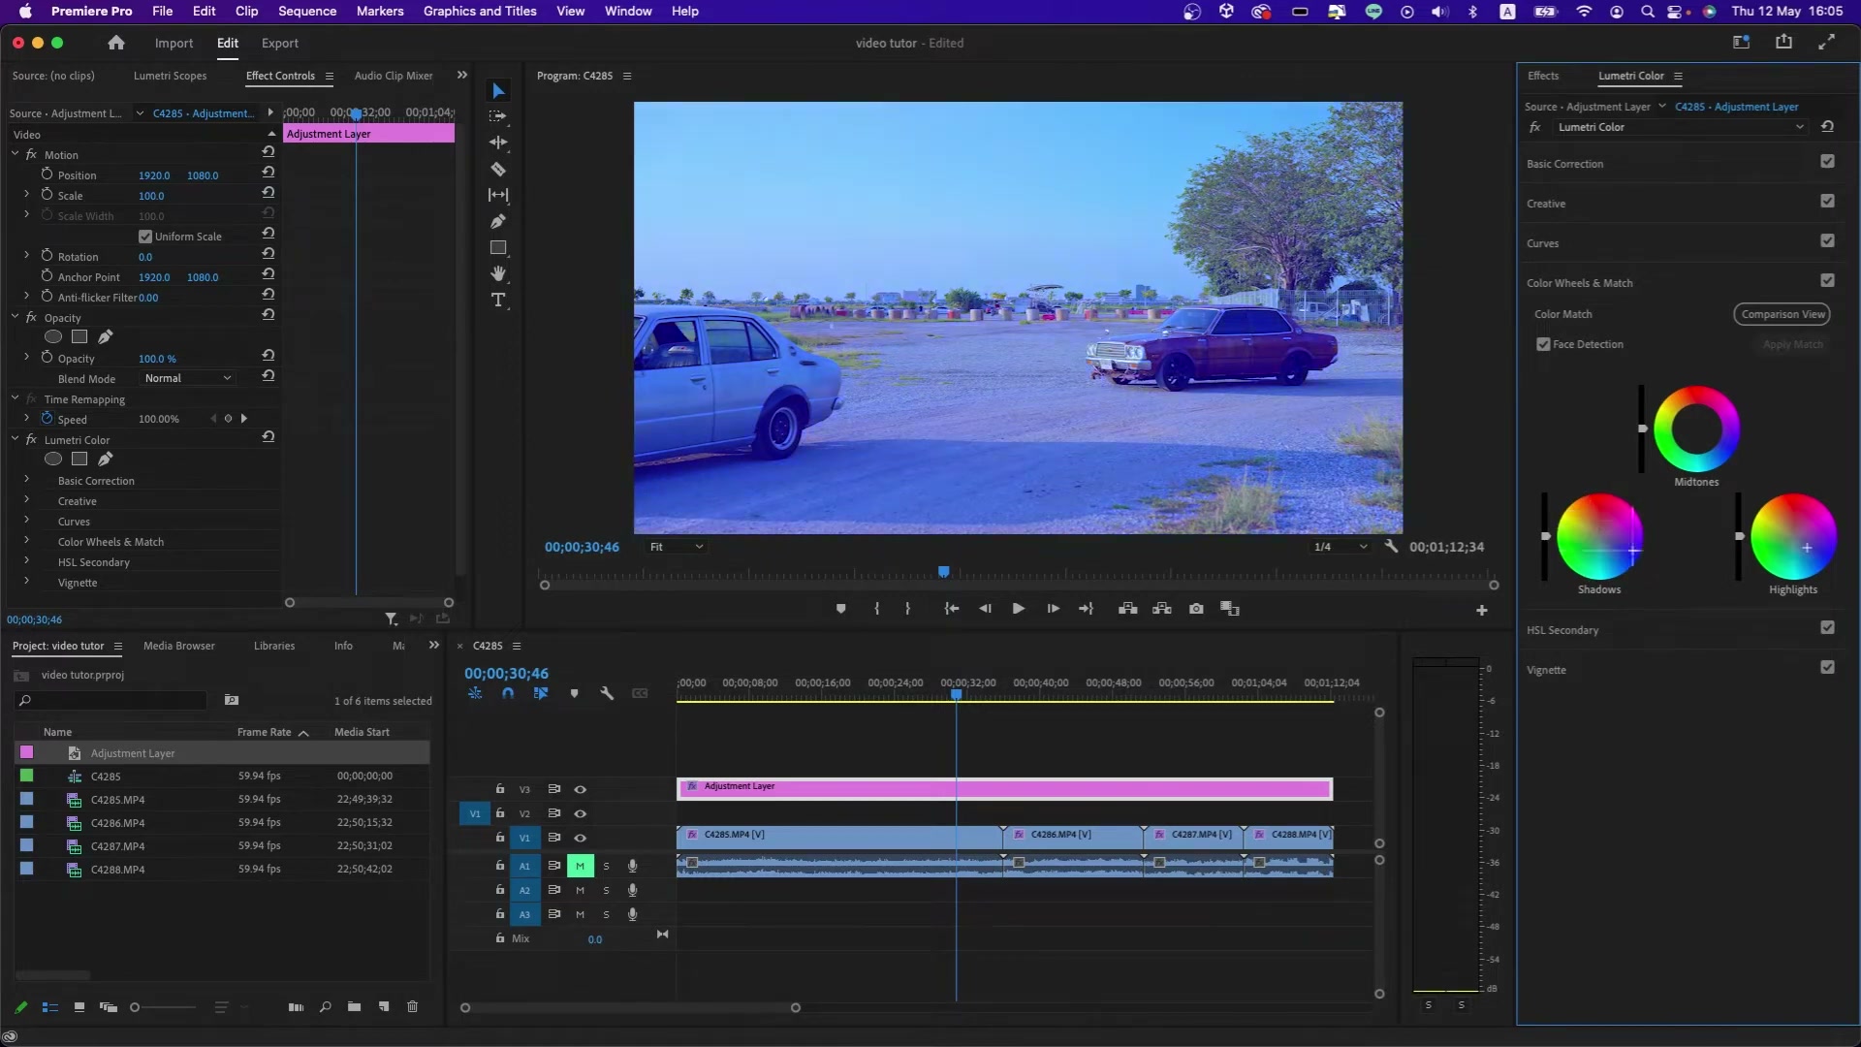Select the Ripple Edit tool
This screenshot has height=1047, width=1861.
(498, 143)
